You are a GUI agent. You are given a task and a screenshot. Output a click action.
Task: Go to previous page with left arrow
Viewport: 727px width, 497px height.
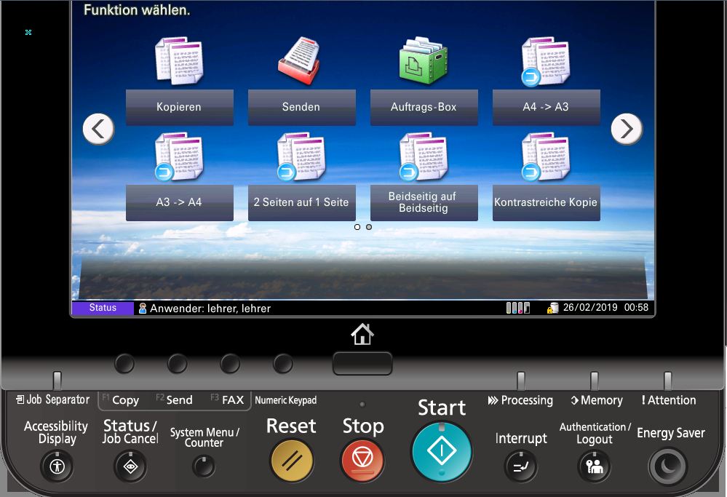tap(98, 129)
